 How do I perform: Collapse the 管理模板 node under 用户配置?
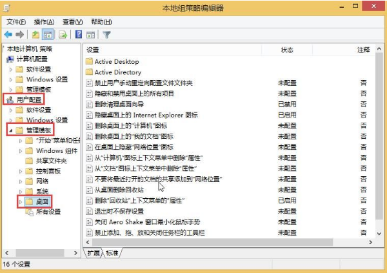click(x=10, y=130)
